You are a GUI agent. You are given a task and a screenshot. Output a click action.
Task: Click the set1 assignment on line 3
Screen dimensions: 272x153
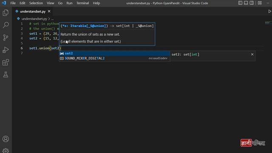(44, 34)
